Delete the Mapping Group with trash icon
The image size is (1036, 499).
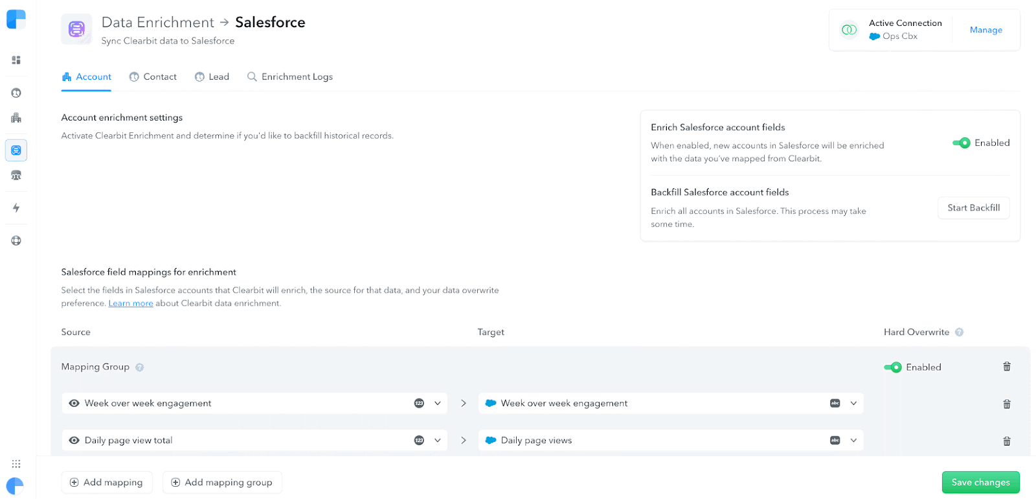pyautogui.click(x=1007, y=367)
